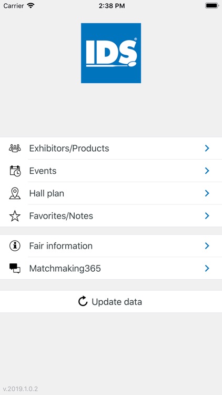Tap the IDS logo image
222x395 pixels.
click(x=111, y=53)
